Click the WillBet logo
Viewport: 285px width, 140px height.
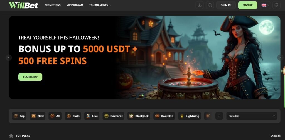pyautogui.click(x=23, y=5)
